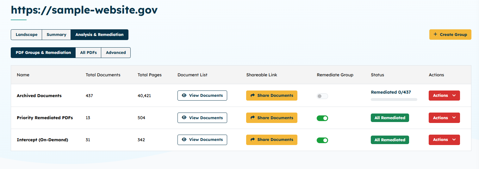Image resolution: width=479 pixels, height=169 pixels.
Task: Turn off Intercept (On-Demand) remediate toggle
Action: point(322,140)
